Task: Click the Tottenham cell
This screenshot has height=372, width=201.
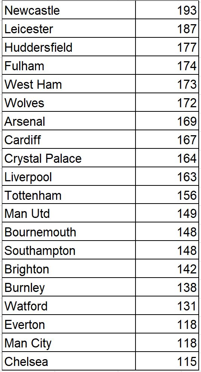Action: tap(69, 195)
